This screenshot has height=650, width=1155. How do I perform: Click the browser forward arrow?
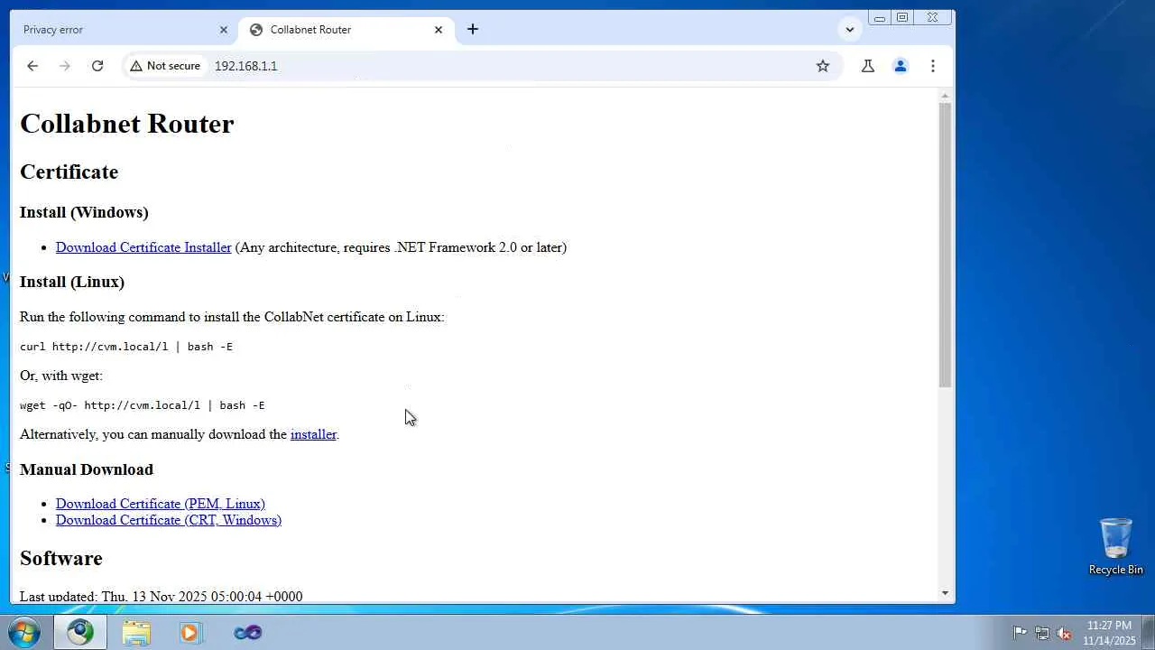pos(64,66)
